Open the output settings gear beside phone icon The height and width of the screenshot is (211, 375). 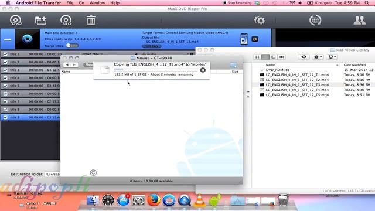point(255,39)
